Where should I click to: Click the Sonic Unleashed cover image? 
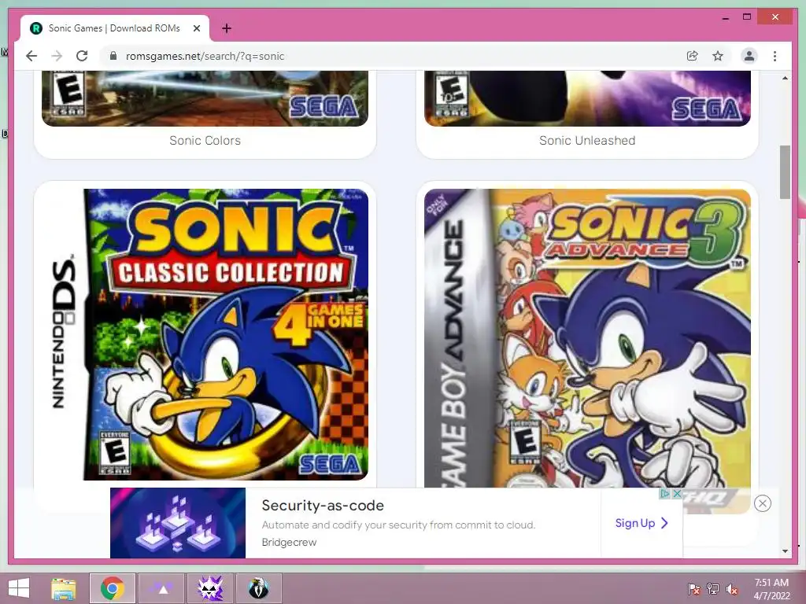click(x=587, y=98)
